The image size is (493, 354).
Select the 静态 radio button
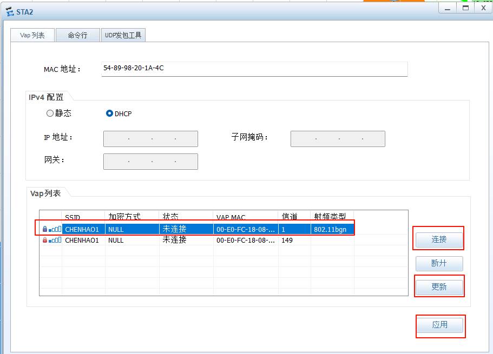50,113
